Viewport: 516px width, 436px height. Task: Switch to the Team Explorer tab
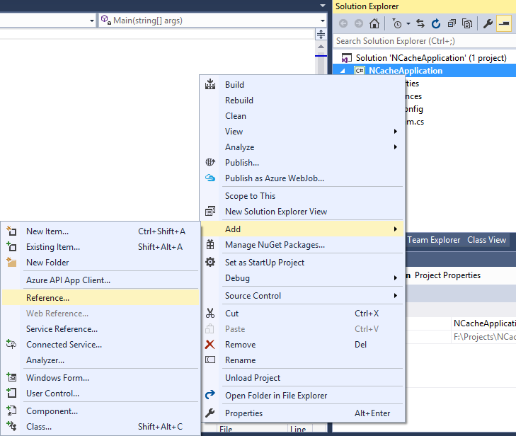tap(433, 240)
